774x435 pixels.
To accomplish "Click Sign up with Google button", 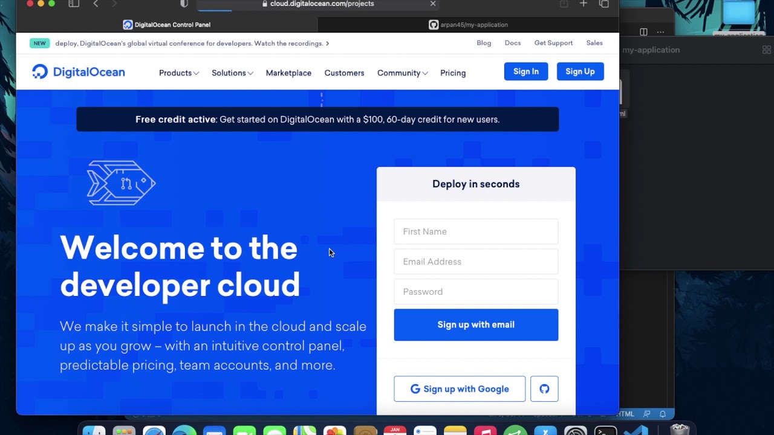I will click(x=460, y=389).
